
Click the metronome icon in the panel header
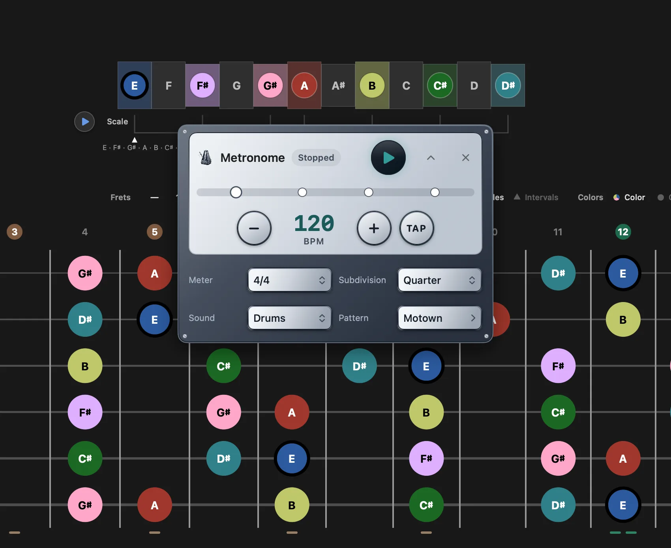coord(206,158)
